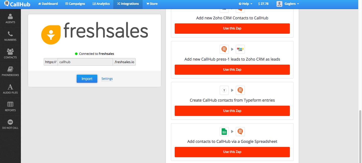
Task: Open the Do Not Call list
Action: tap(10, 124)
